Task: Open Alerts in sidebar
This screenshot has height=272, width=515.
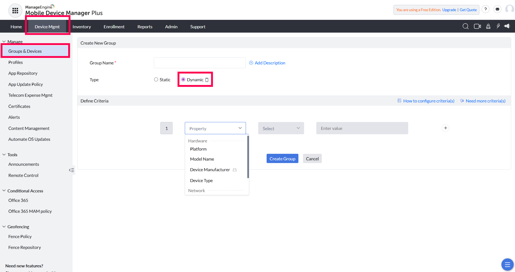Action: click(14, 117)
